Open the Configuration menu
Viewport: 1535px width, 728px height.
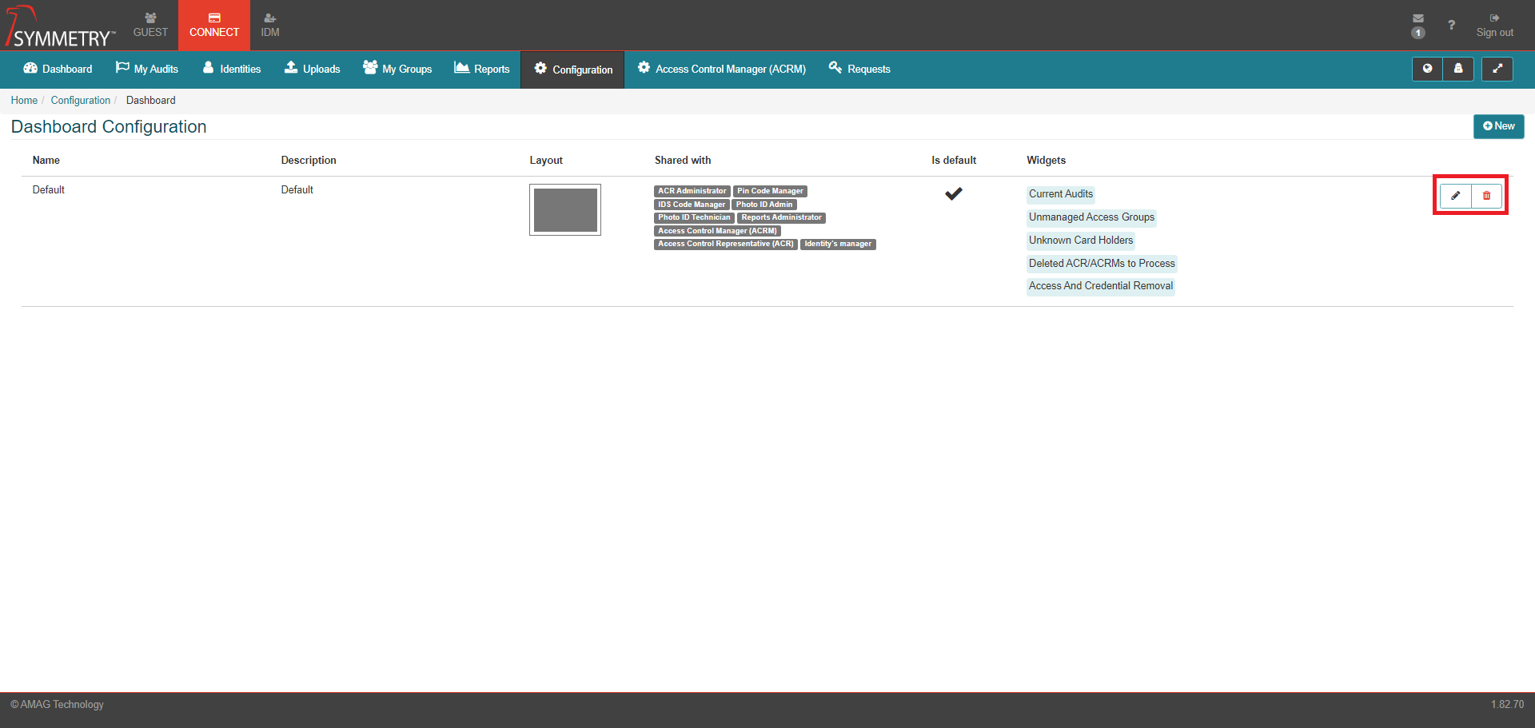(573, 70)
